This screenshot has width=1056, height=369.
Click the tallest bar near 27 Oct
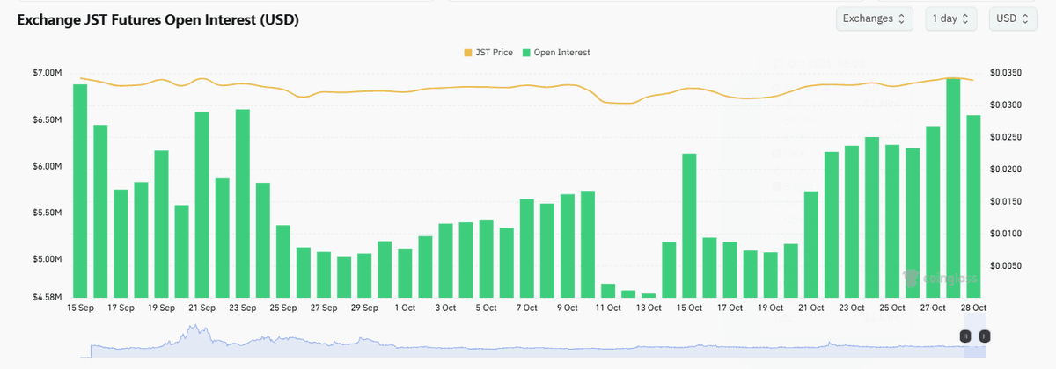[x=953, y=186]
